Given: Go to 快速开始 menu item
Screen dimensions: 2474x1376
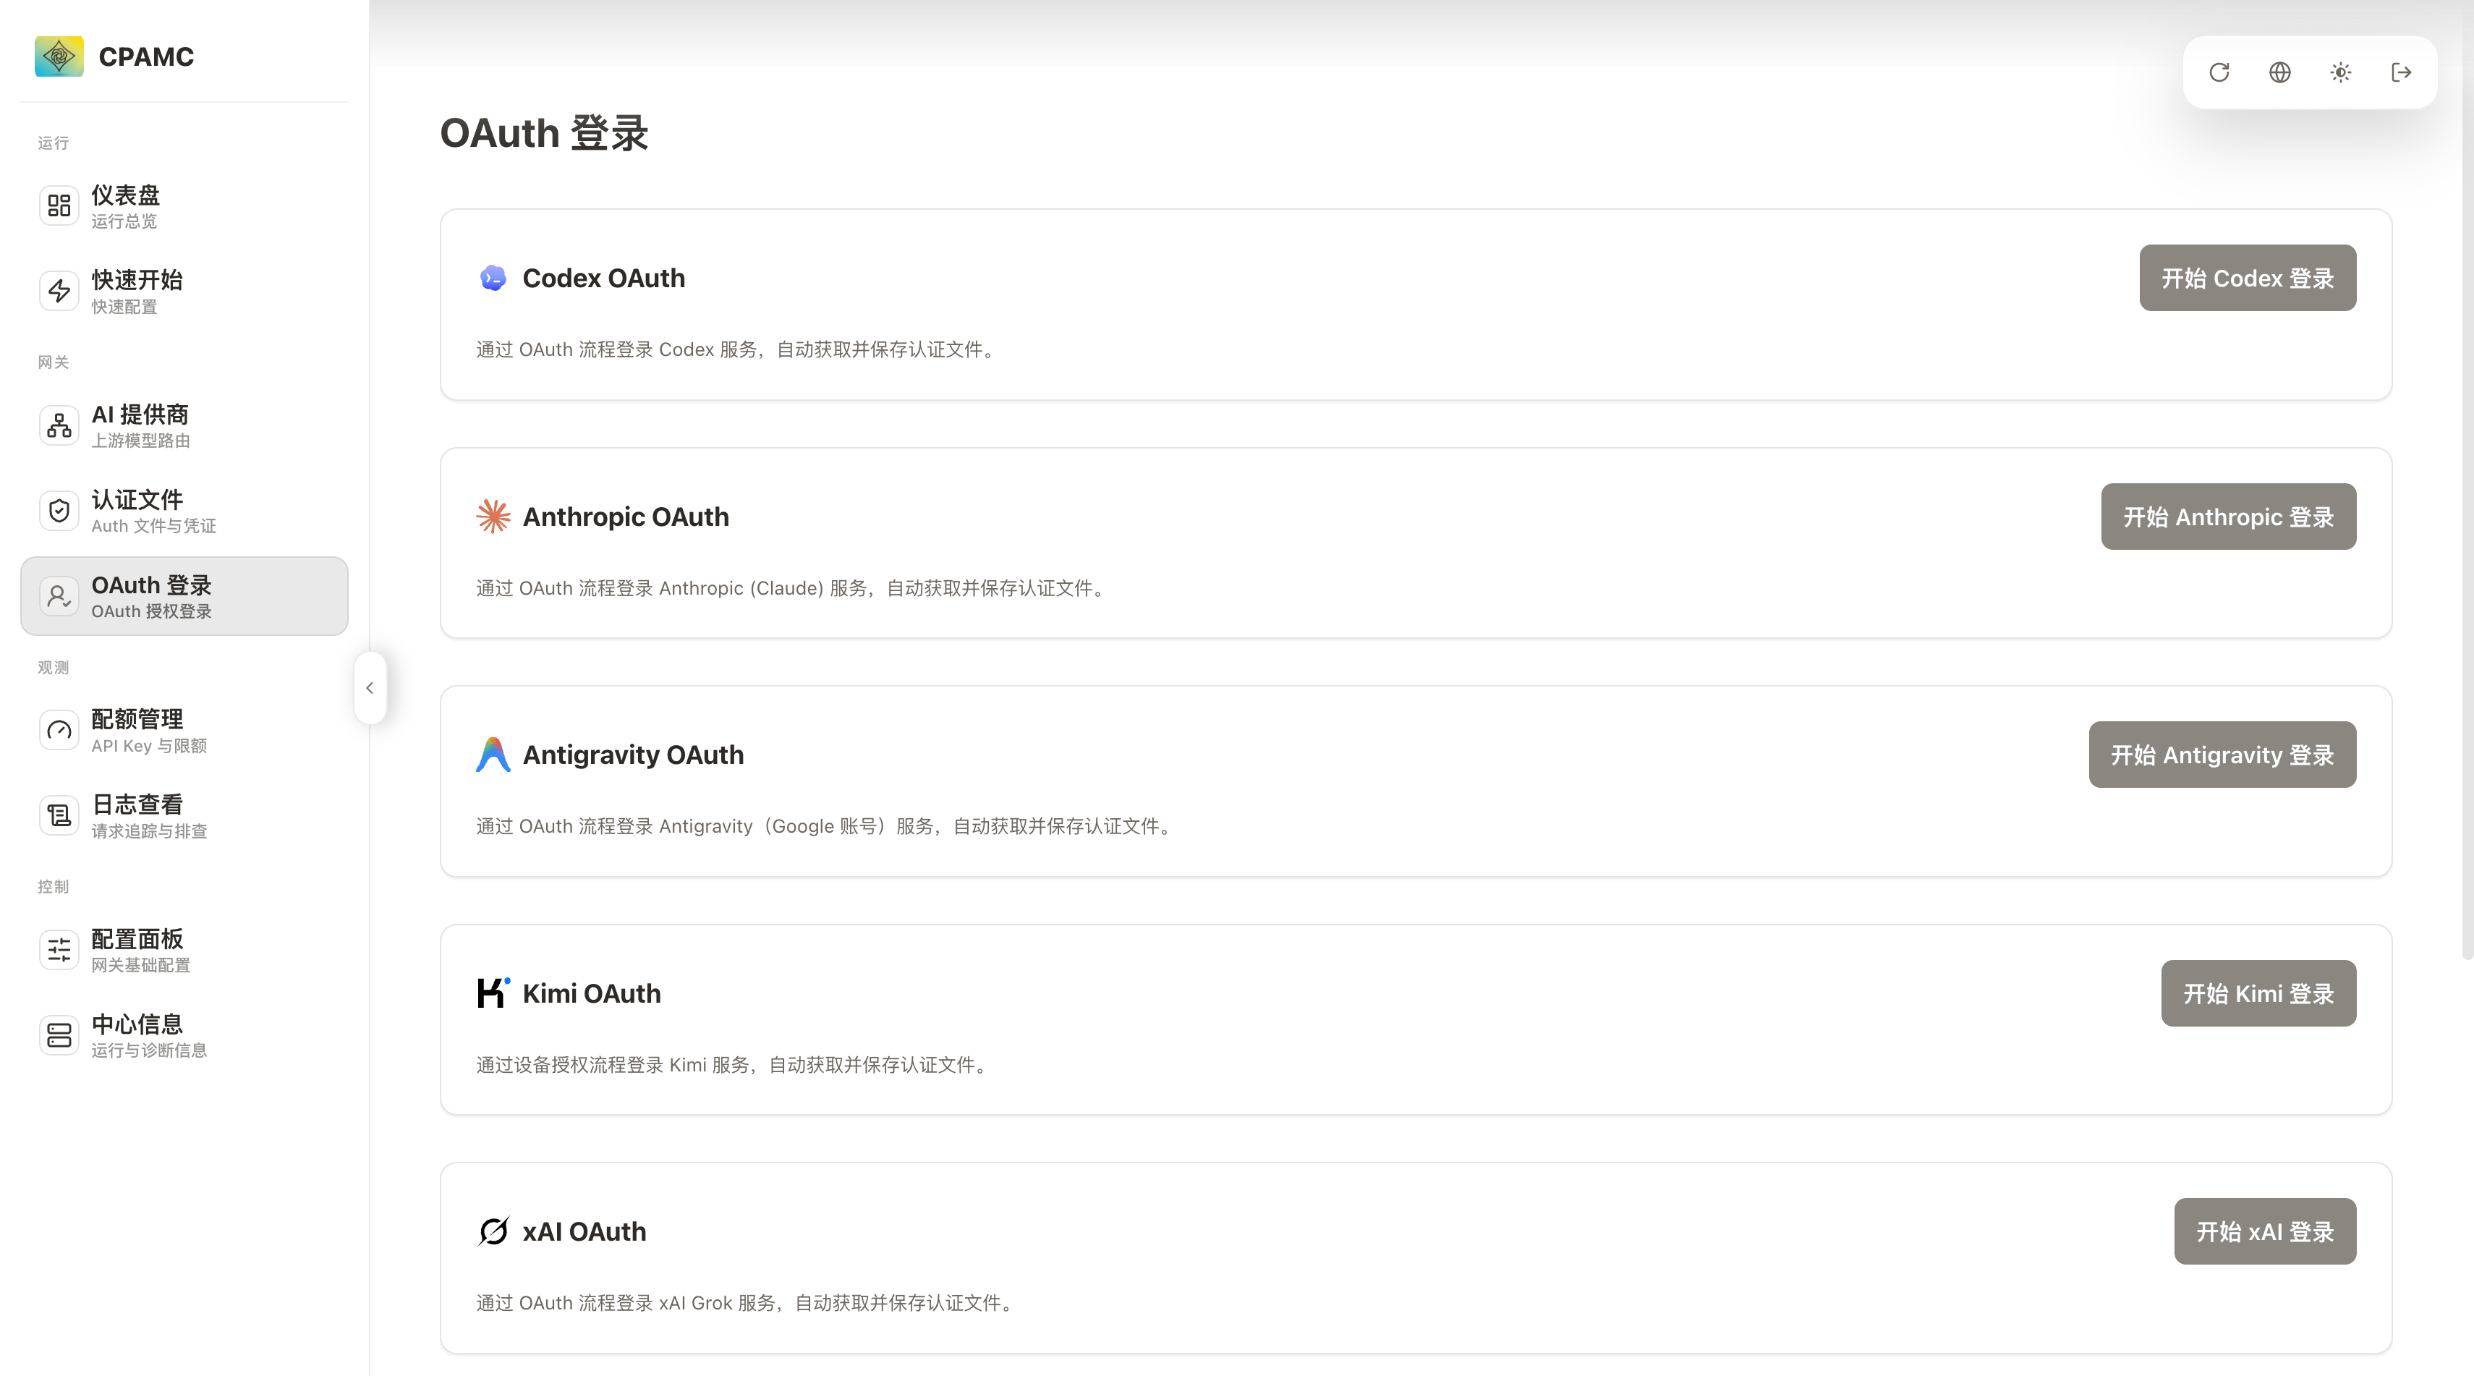Looking at the screenshot, I should [x=184, y=291].
